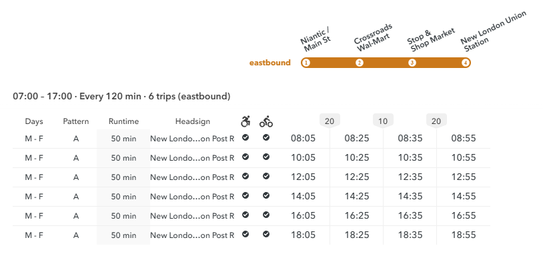Select the 50 min runtime of 10:05 trip

[x=123, y=158]
